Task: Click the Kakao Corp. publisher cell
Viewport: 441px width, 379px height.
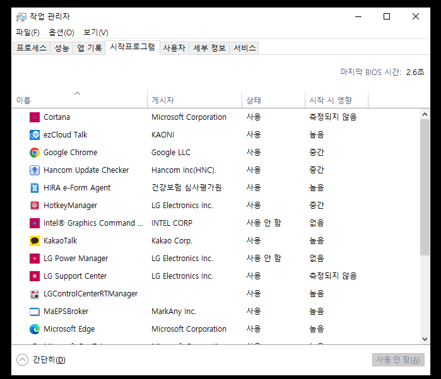Action: tap(172, 241)
